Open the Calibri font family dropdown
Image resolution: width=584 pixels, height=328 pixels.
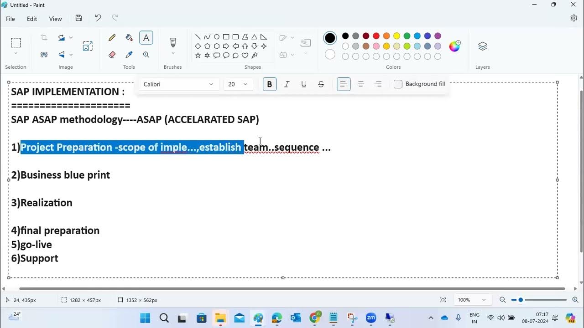coord(178,84)
